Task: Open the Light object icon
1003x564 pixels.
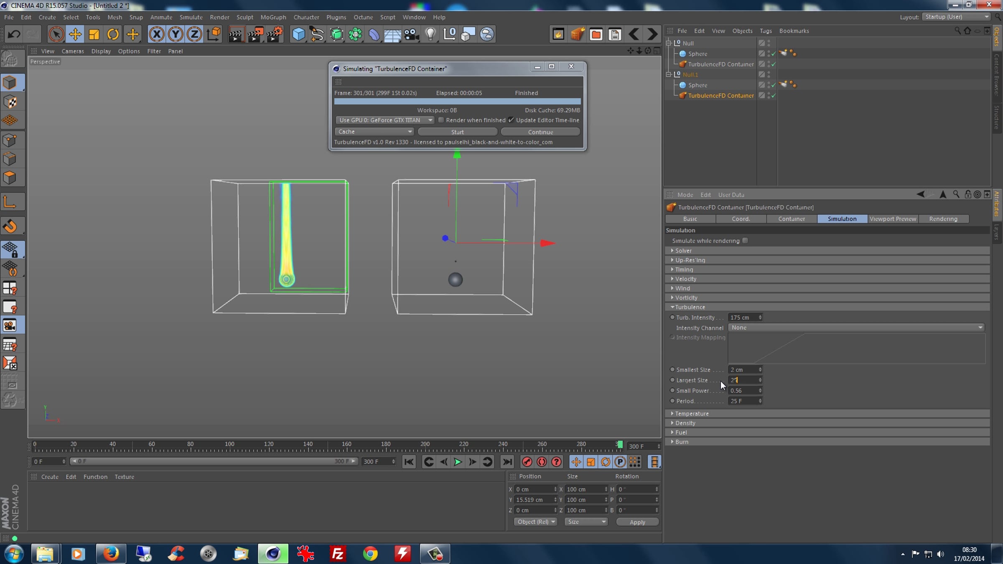Action: [x=430, y=34]
